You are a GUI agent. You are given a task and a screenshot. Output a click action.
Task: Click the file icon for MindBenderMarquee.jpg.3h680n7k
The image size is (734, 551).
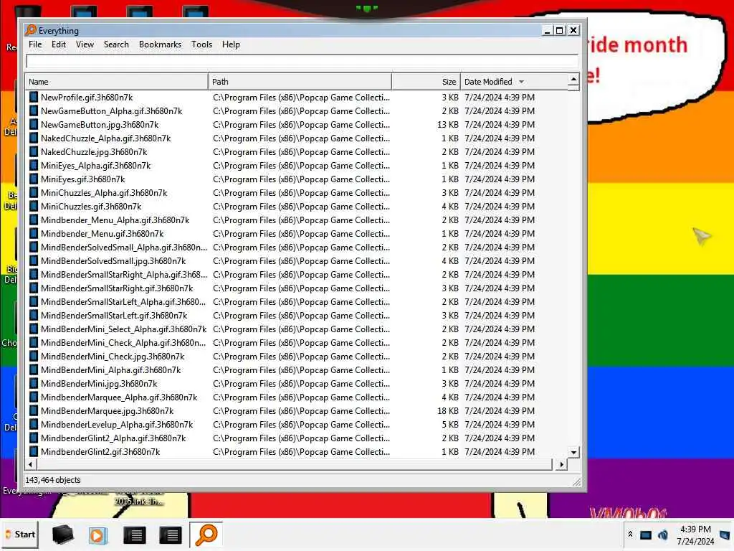pyautogui.click(x=34, y=411)
